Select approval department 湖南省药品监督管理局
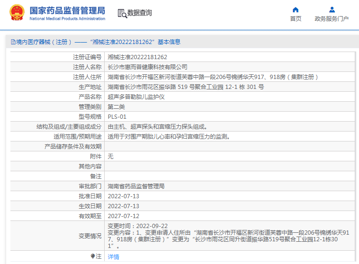Viewport: 359px width, 264px height. (x=136, y=186)
